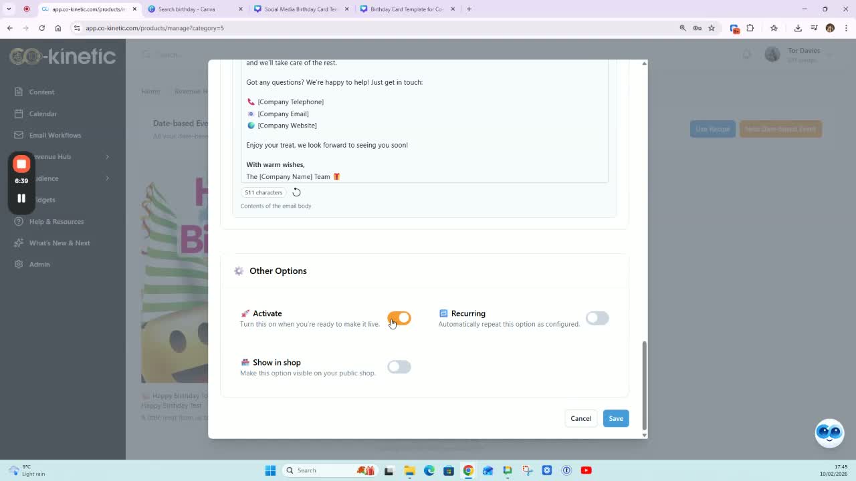Switch to Social Media Birthday Card tab

(301, 9)
